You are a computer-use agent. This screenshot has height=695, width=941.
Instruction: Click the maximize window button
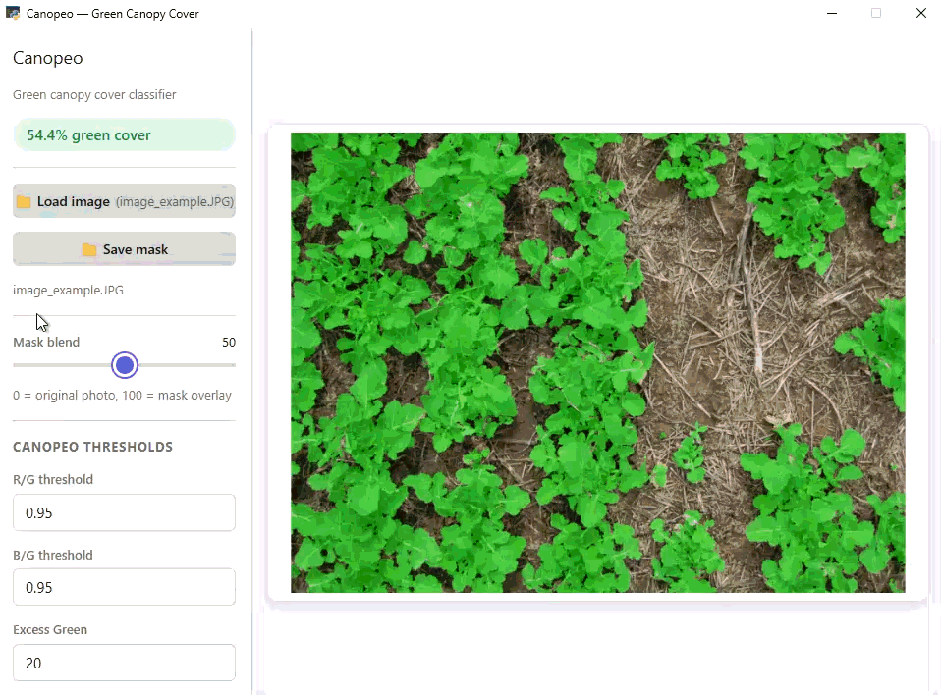876,13
